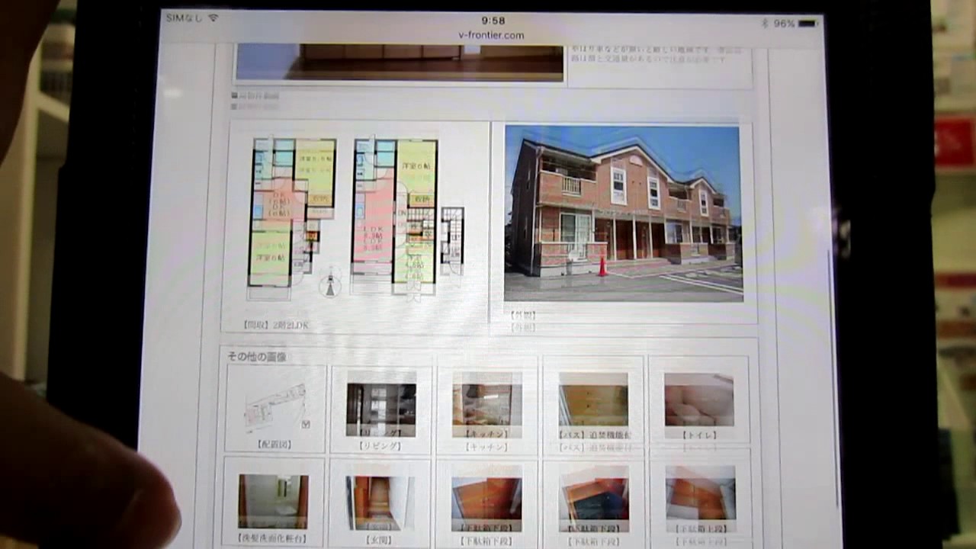Open the floor plan image
Image resolution: width=976 pixels, height=549 pixels.
pyautogui.click(x=356, y=217)
